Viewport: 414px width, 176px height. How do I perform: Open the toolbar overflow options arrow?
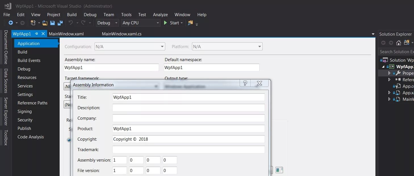[x=197, y=24]
